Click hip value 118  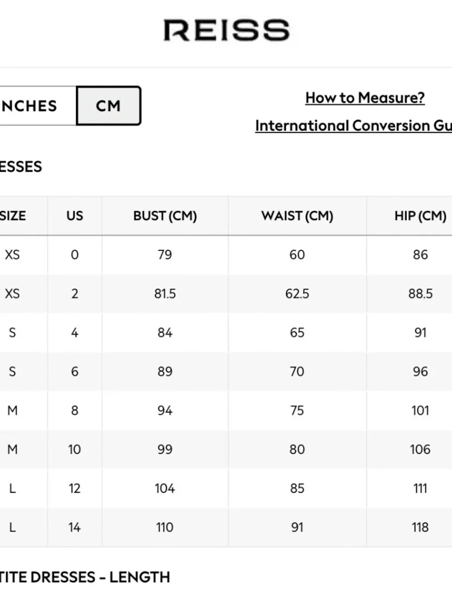pos(420,527)
